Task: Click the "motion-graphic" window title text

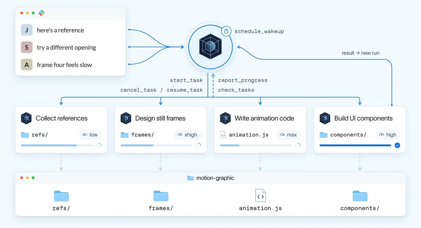Action: (215, 178)
